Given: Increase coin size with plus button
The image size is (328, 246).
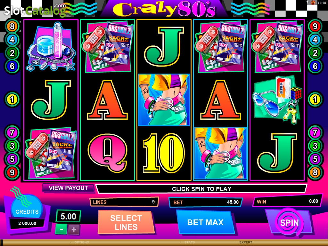Looking at the screenshot, I should [74, 229].
